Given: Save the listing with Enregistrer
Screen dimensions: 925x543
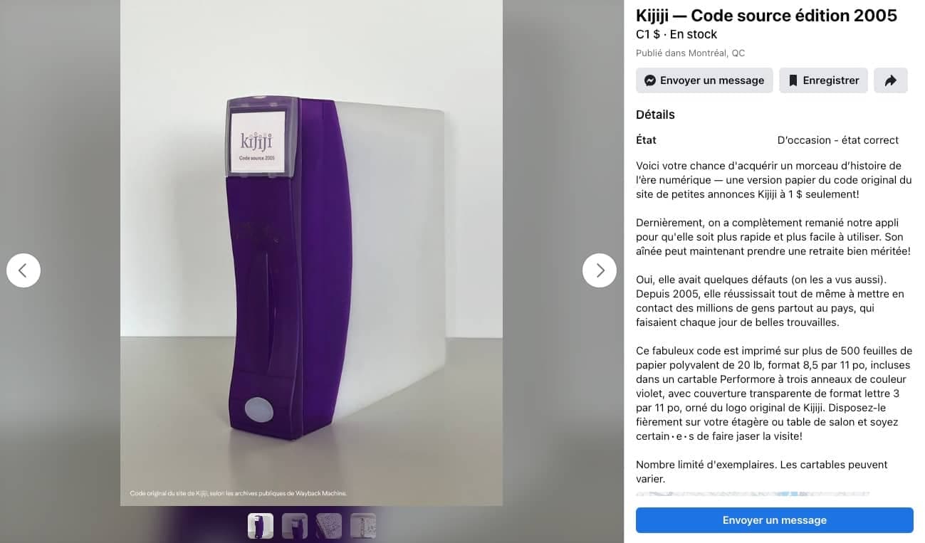Looking at the screenshot, I should 823,80.
